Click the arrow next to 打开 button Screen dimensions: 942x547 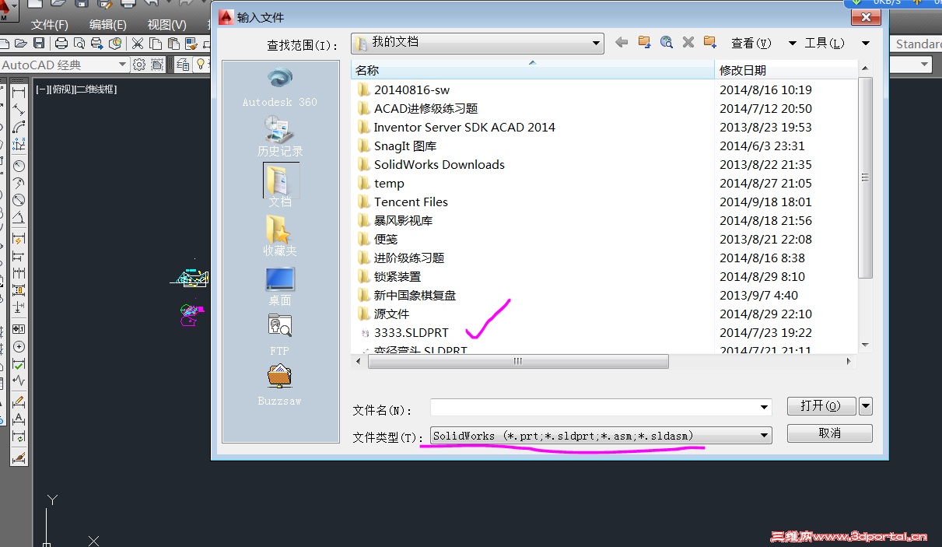[x=865, y=405]
